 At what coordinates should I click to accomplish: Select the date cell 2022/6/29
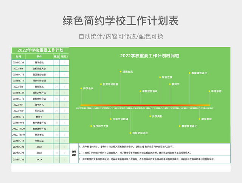pos(19,92)
